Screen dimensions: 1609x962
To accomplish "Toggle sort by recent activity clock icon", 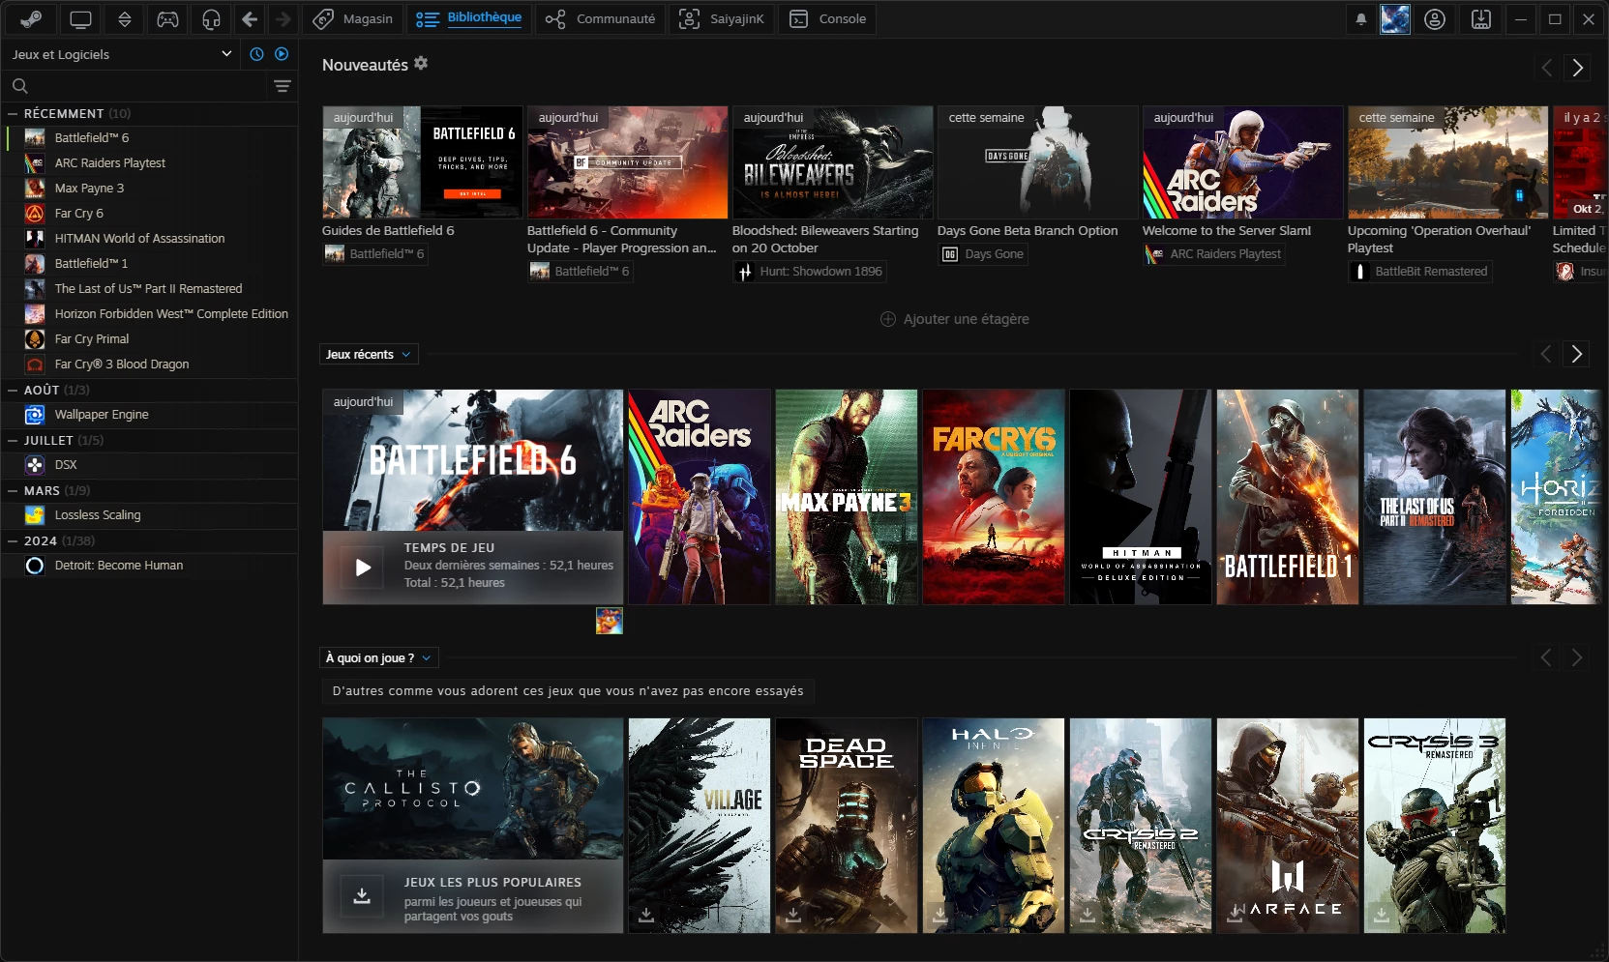I will [256, 54].
